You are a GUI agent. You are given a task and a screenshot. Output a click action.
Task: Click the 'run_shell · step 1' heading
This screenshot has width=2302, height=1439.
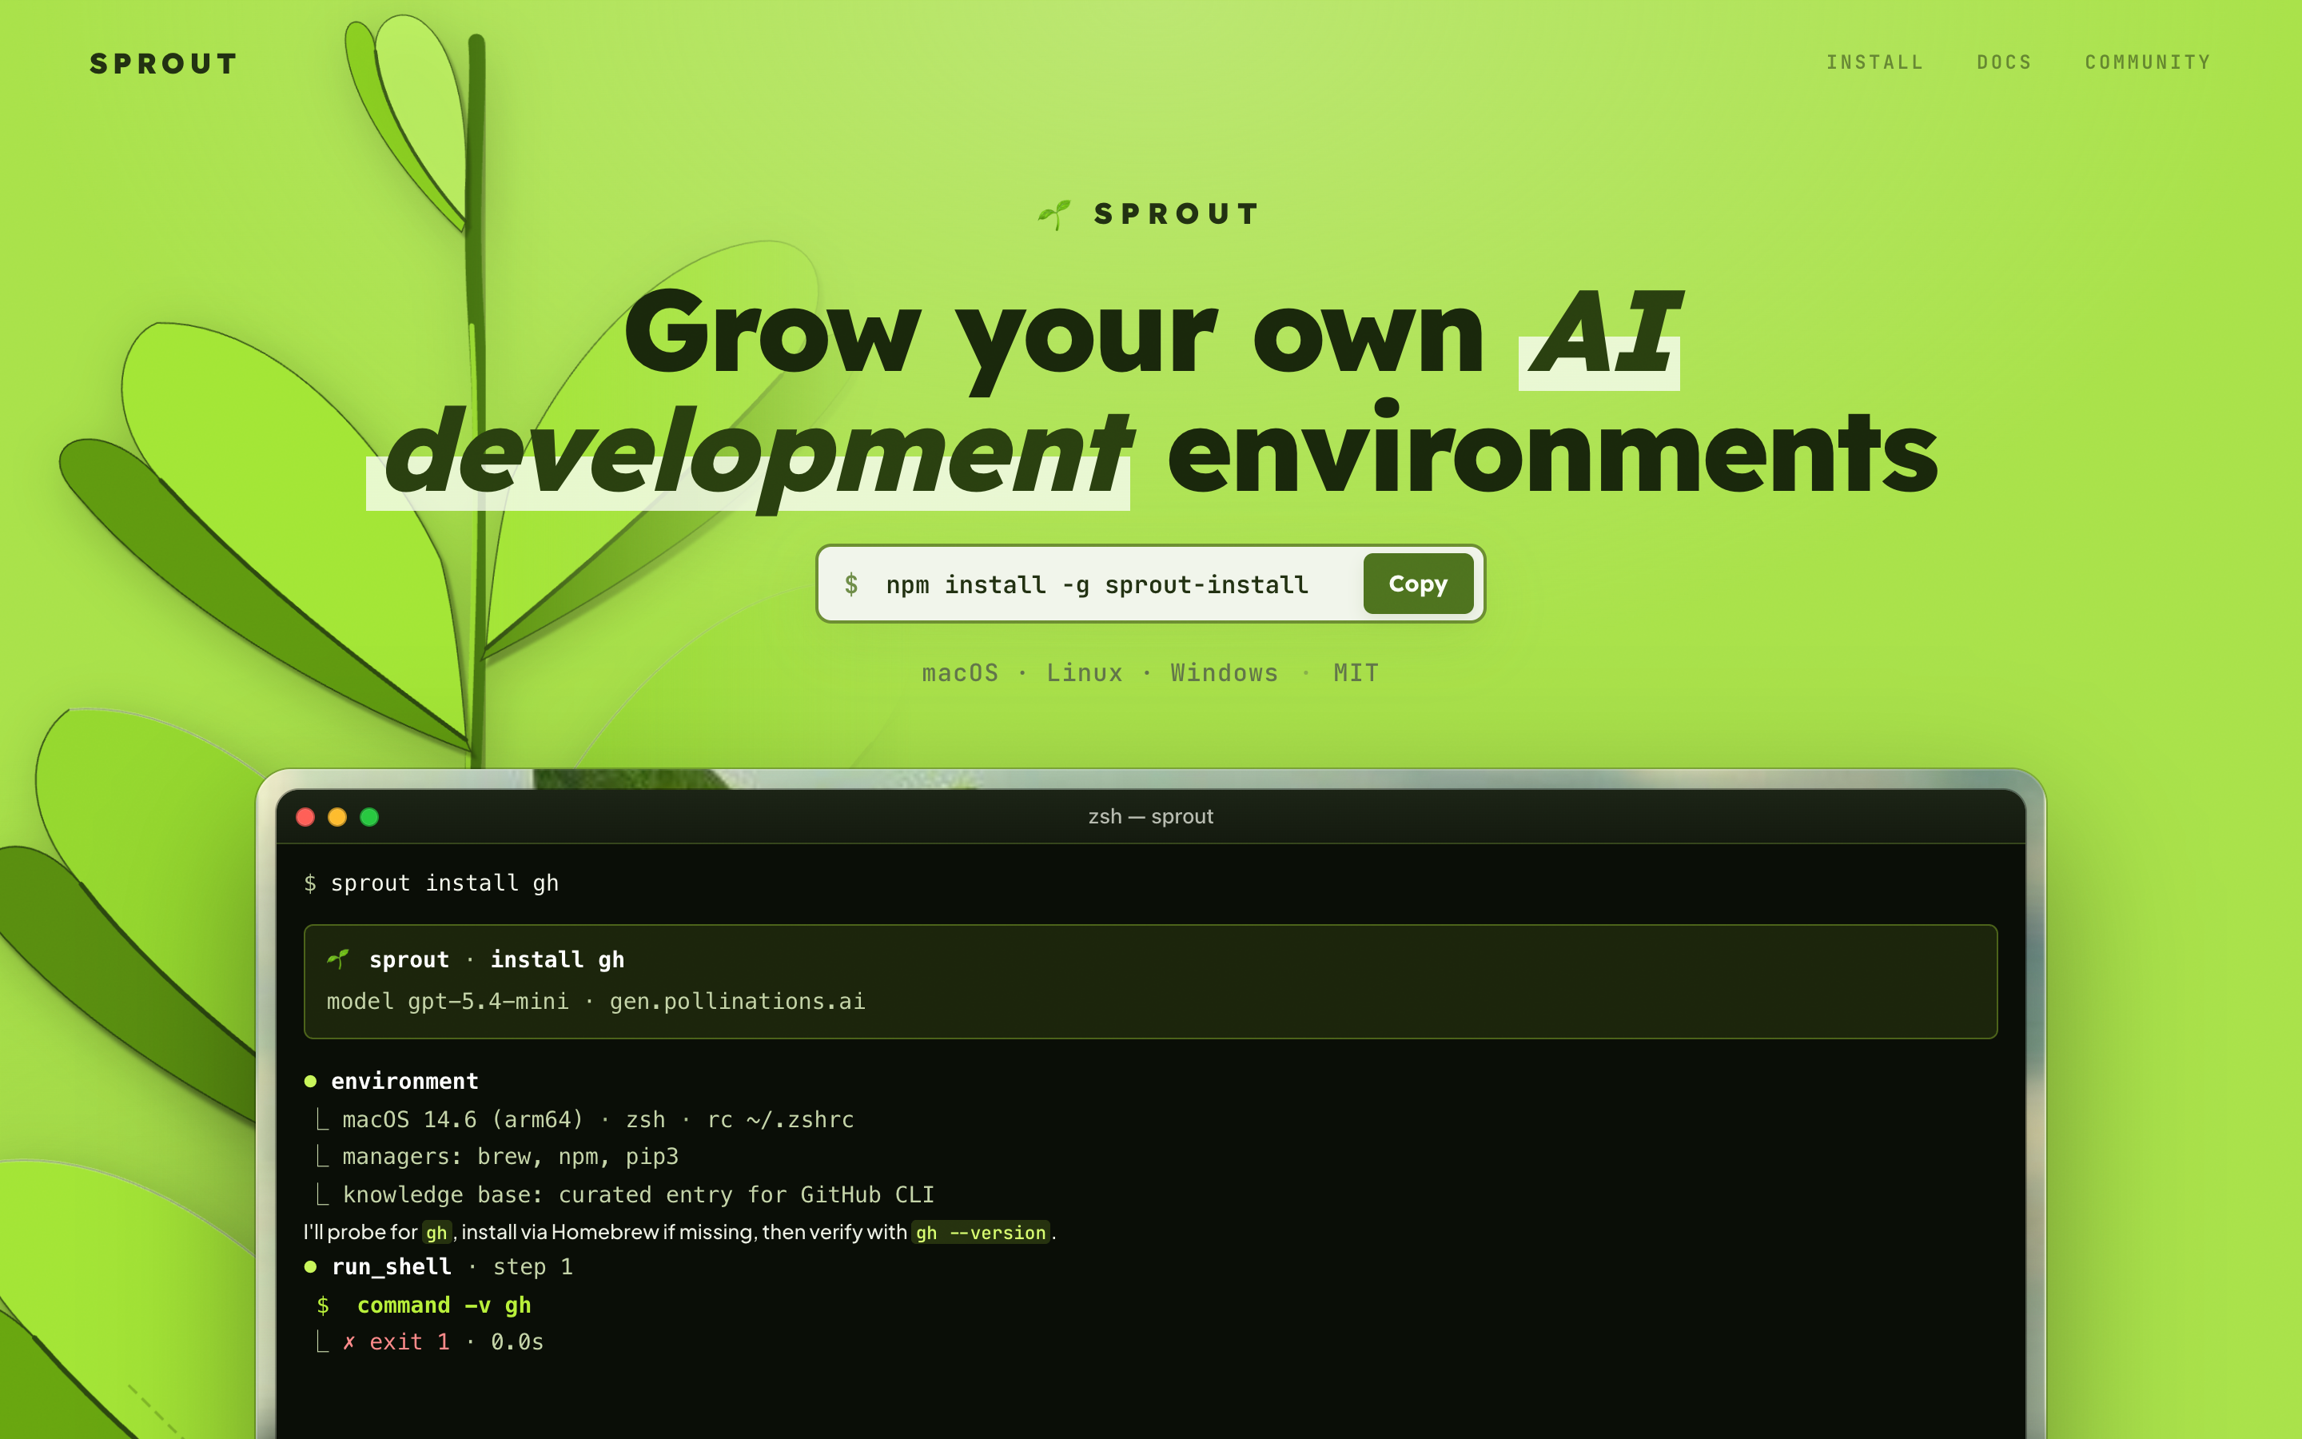pos(452,1267)
